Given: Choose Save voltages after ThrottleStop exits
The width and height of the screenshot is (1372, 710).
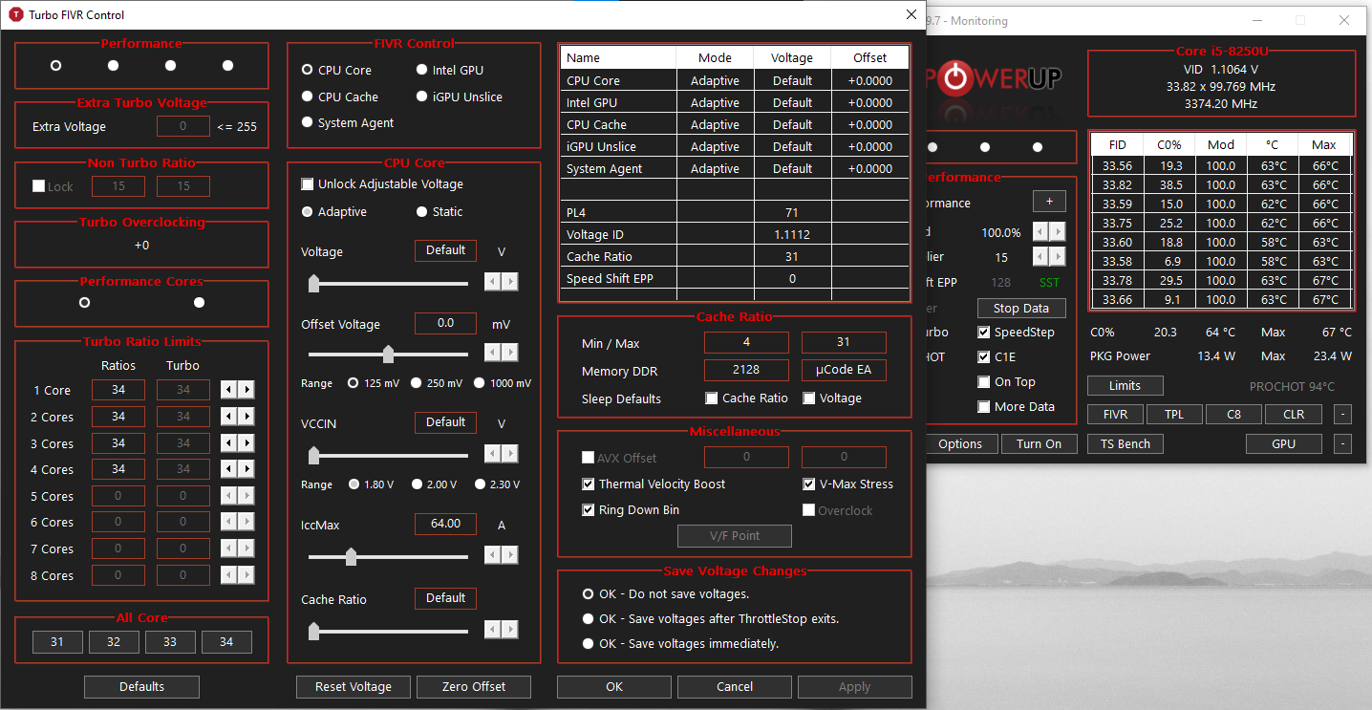Looking at the screenshot, I should click(x=589, y=619).
